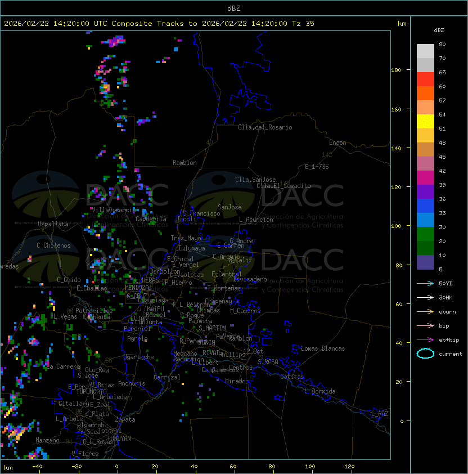The height and width of the screenshot is (474, 468).
Task: Click the 'TUNUYAN' map label
Action: tap(119, 439)
